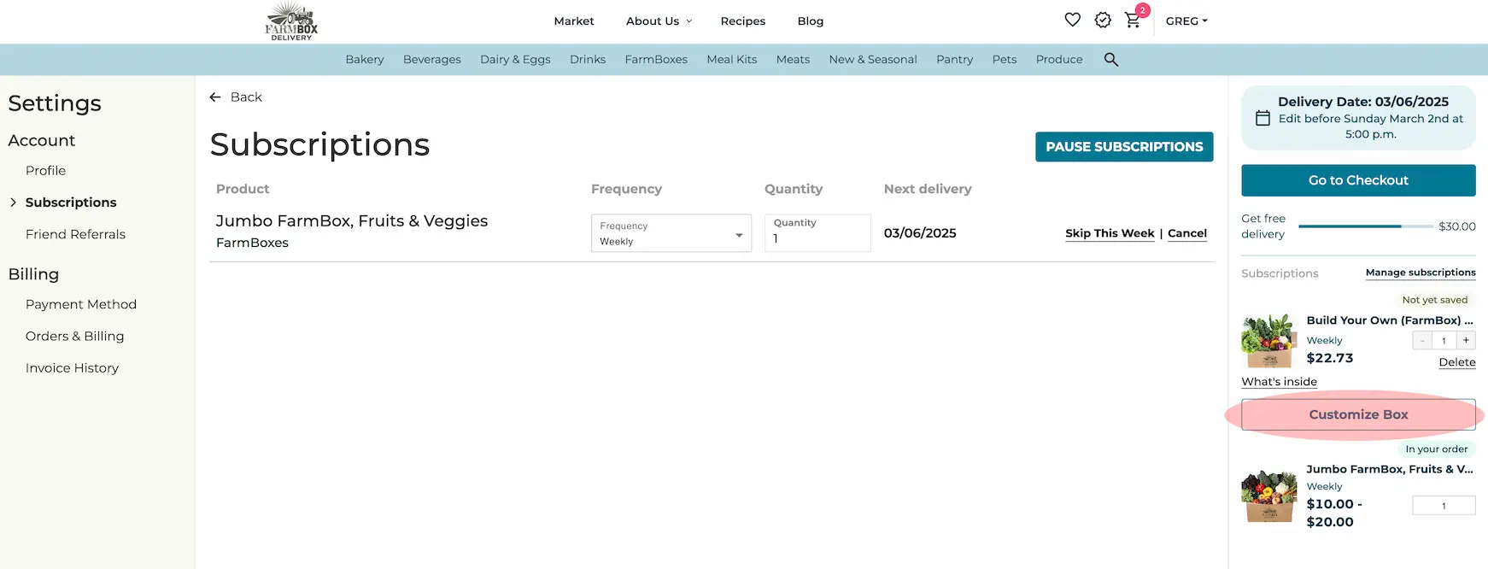Click Go to Checkout button
The image size is (1488, 569).
(x=1358, y=180)
